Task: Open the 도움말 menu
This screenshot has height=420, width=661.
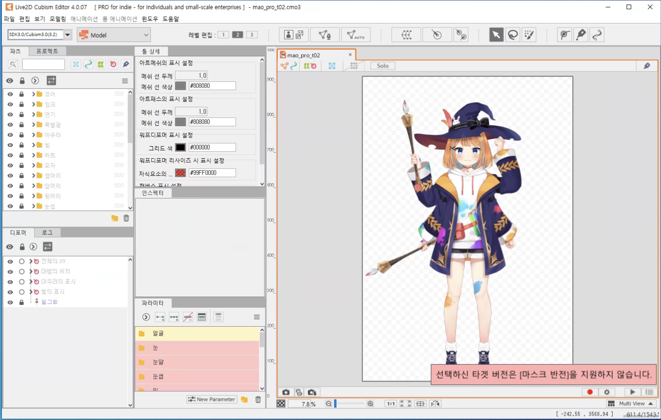Action: pyautogui.click(x=171, y=19)
